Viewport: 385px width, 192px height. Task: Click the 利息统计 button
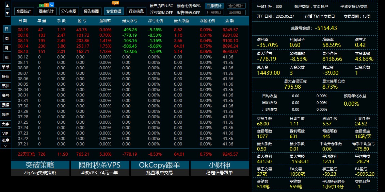(x=214, y=13)
